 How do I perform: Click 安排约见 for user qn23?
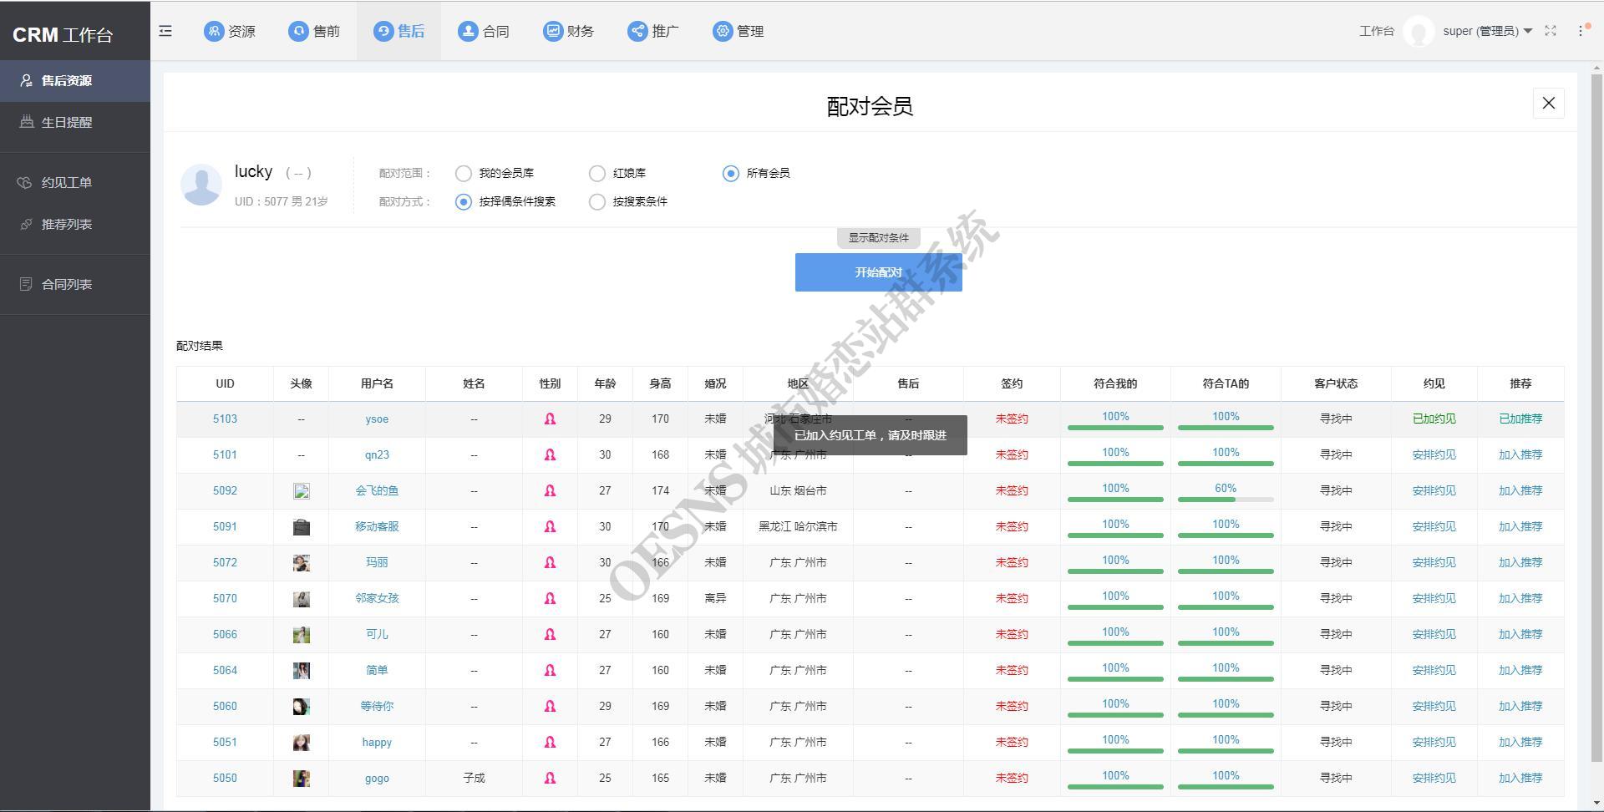(x=1434, y=455)
